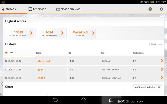Viewport: 167px width, 104px height.
Task: Switch to the My Device tab
Action: click(x=37, y=9)
